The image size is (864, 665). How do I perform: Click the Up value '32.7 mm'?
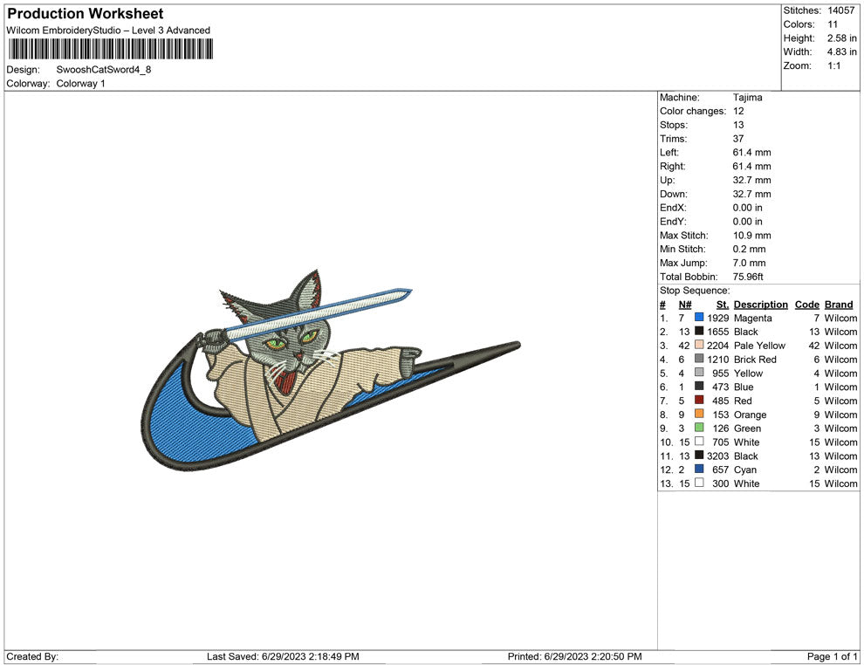[752, 180]
